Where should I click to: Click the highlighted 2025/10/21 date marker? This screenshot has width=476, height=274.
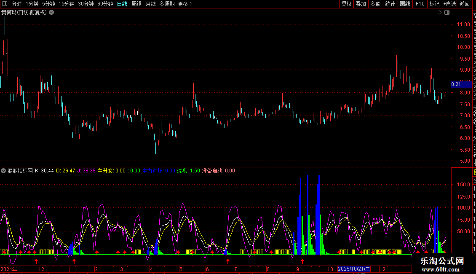tap(354, 269)
